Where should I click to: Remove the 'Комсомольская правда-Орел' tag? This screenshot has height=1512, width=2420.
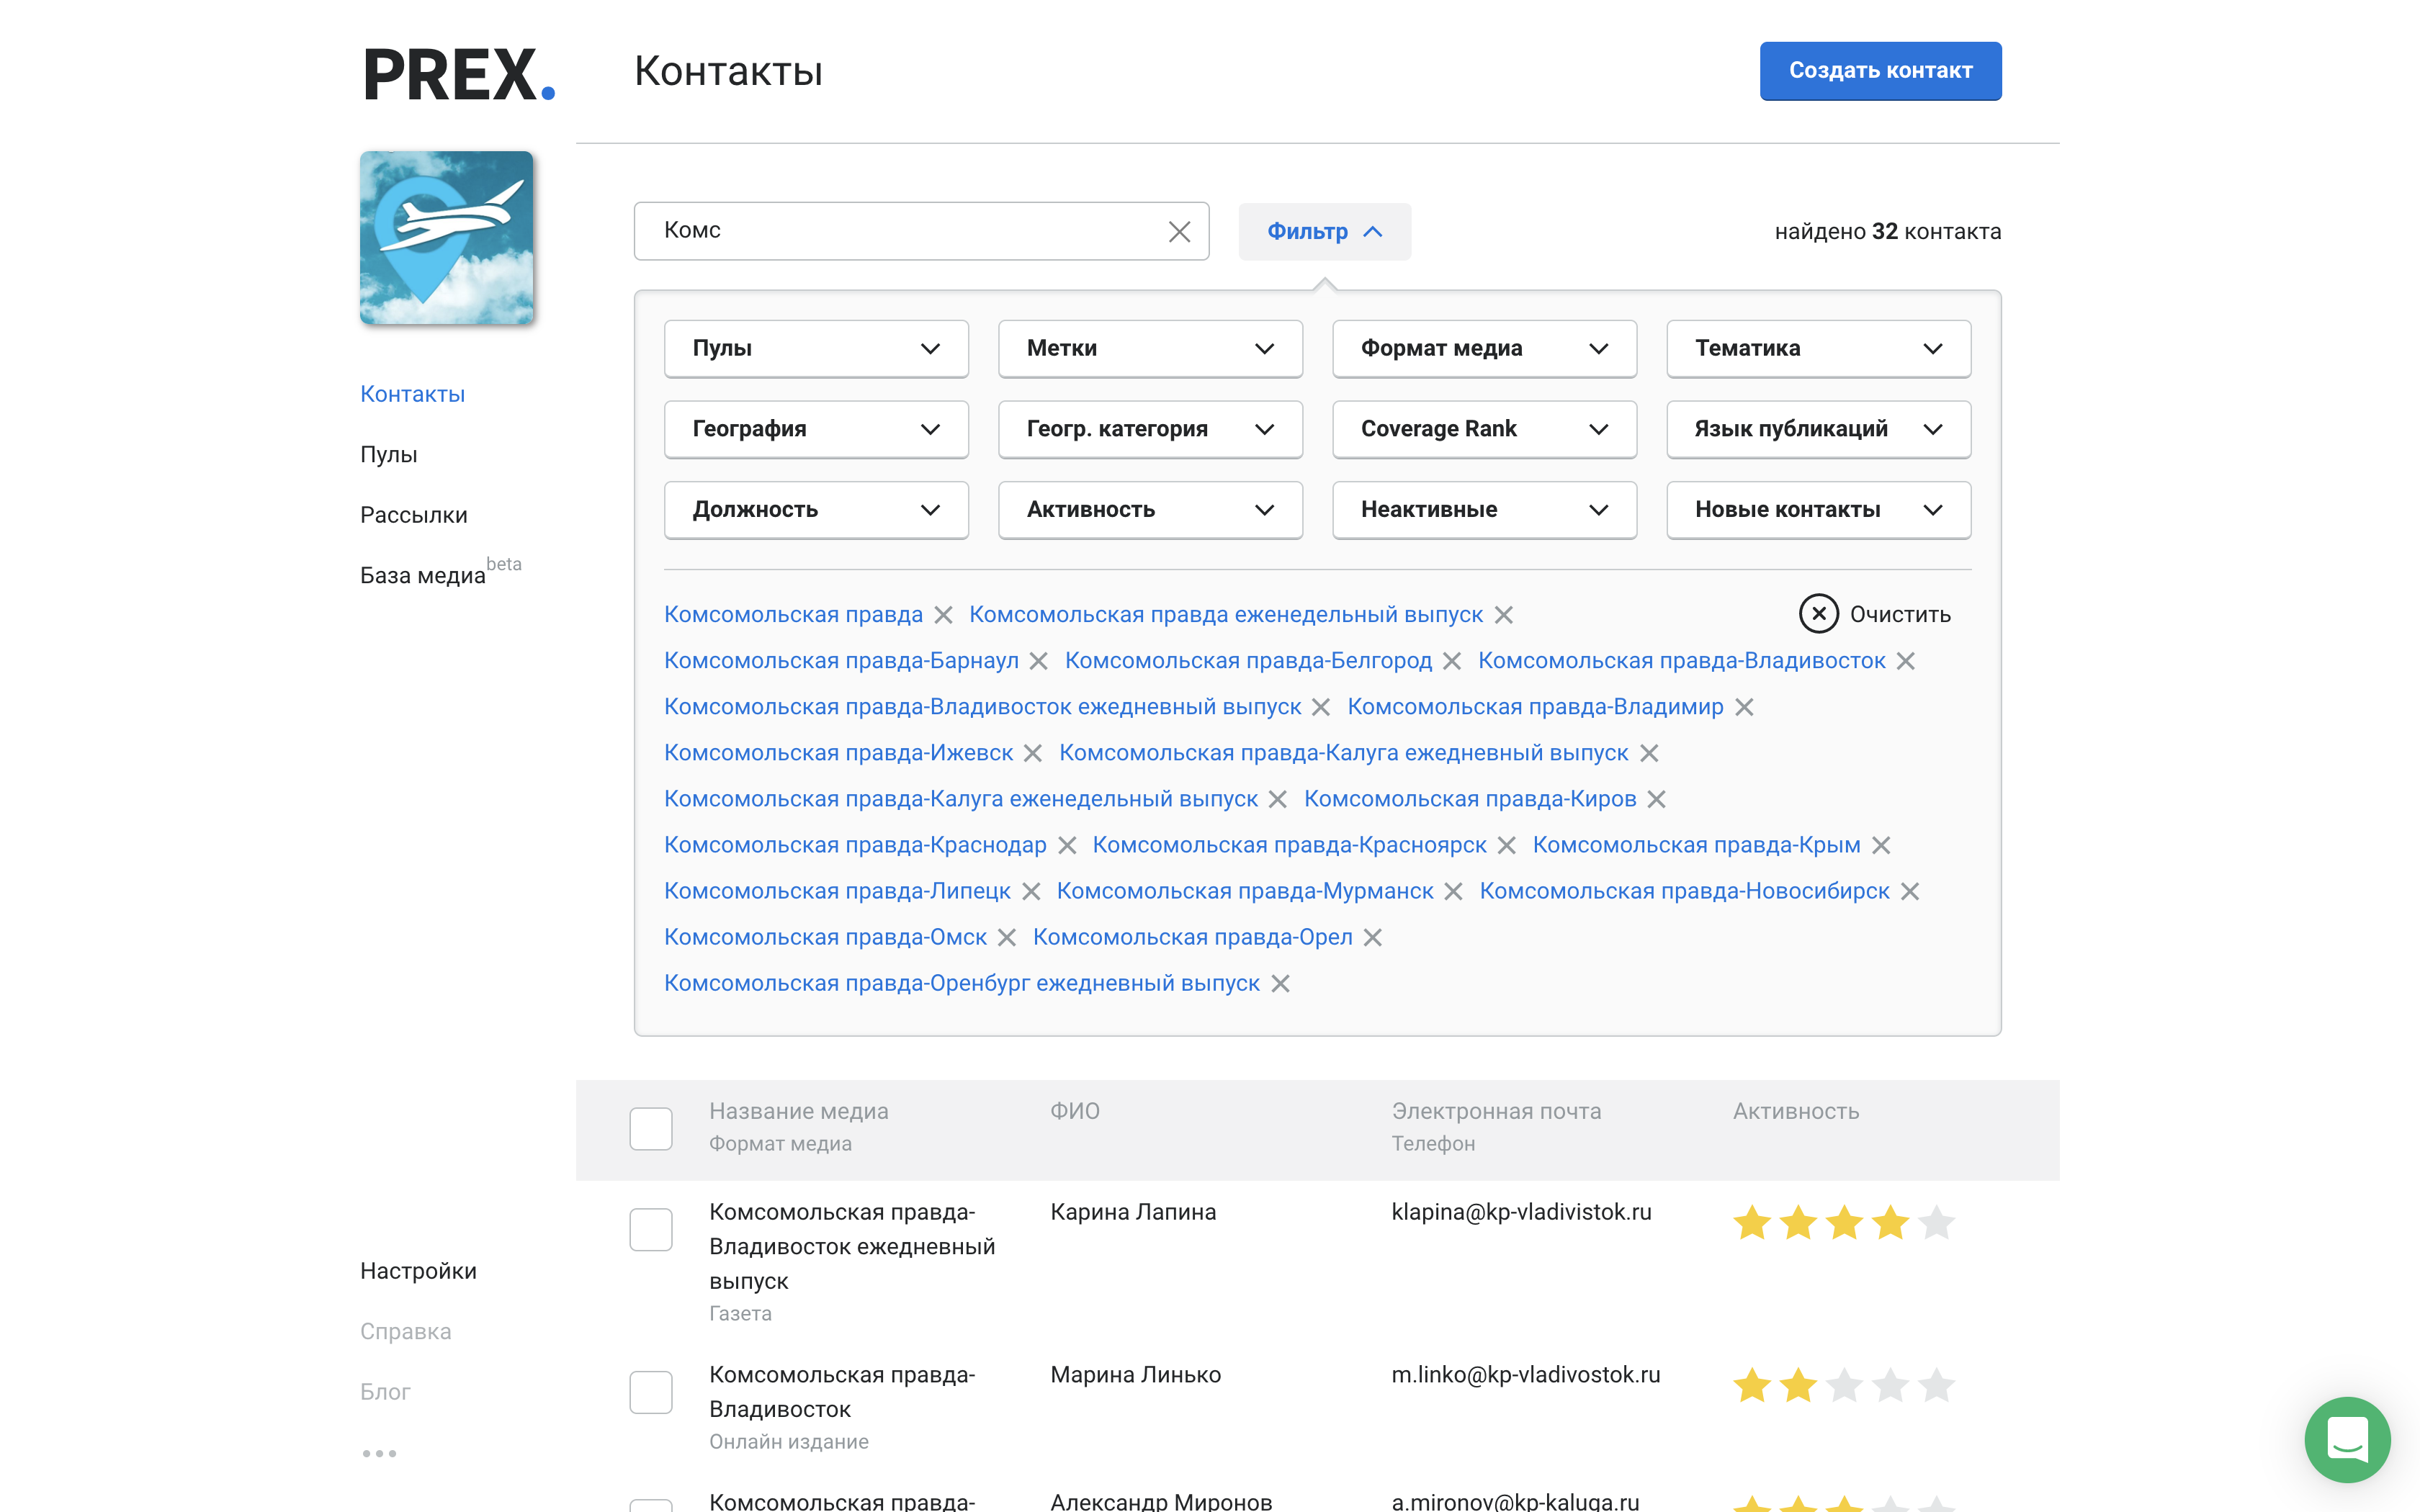pos(1373,937)
